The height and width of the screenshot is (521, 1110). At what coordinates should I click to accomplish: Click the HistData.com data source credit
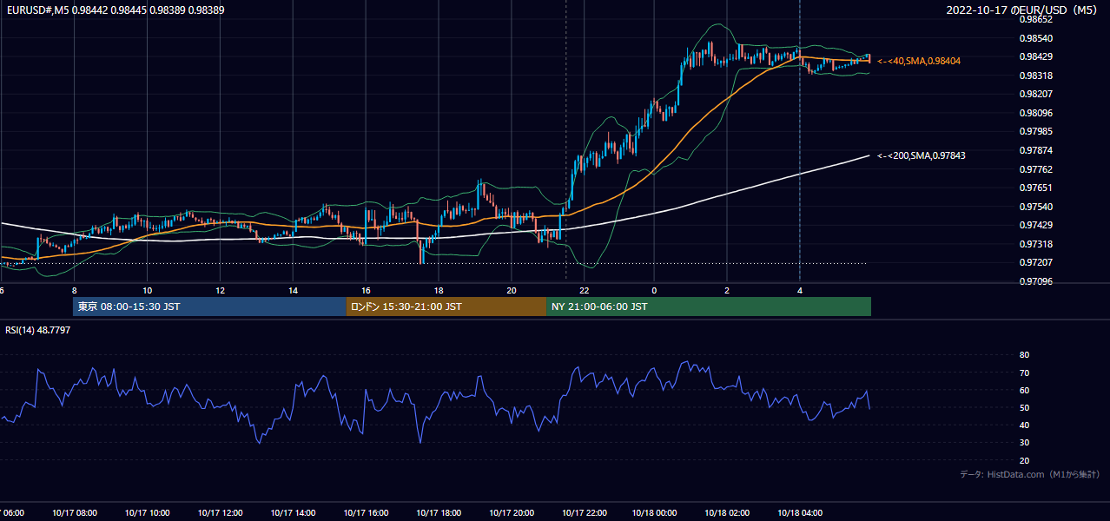[1030, 474]
